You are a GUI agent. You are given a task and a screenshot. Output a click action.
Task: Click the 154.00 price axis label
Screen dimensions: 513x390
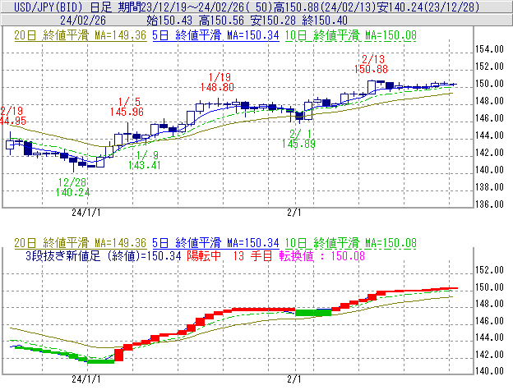489,49
